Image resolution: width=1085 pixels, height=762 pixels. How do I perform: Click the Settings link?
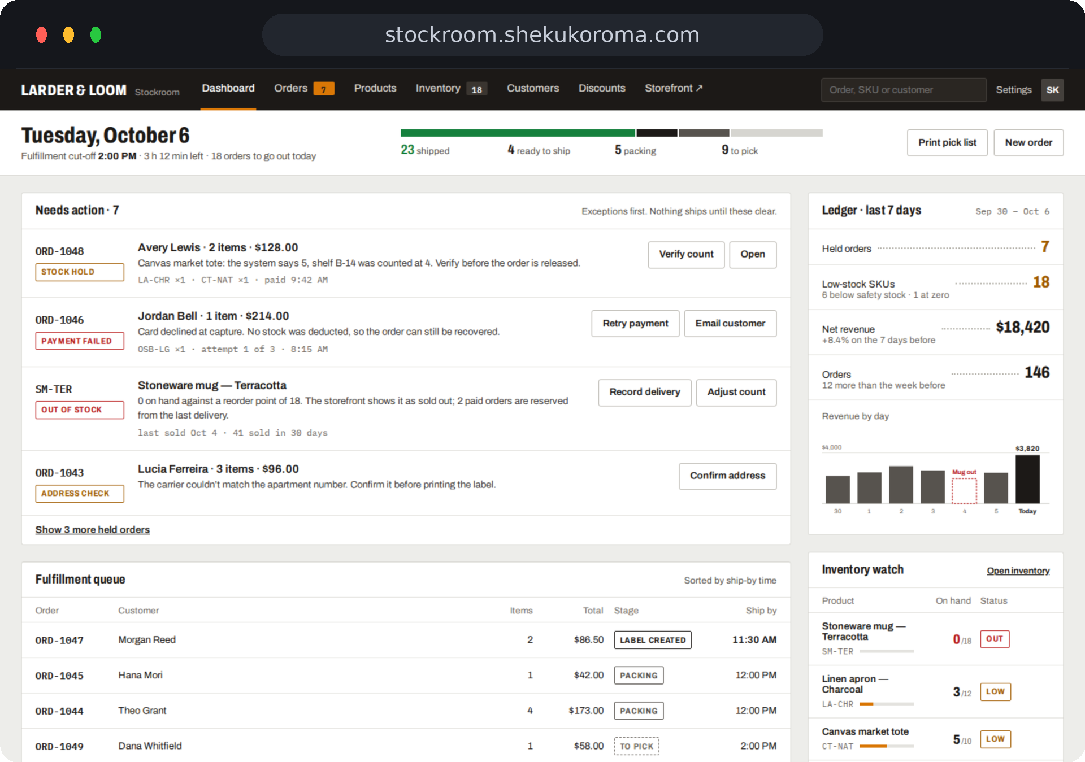coord(1013,90)
